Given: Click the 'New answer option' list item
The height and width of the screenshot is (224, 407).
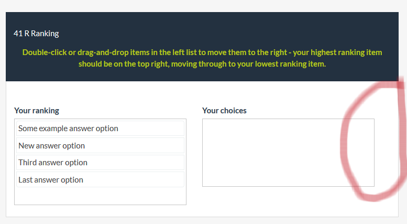Looking at the screenshot, I should click(x=51, y=146).
